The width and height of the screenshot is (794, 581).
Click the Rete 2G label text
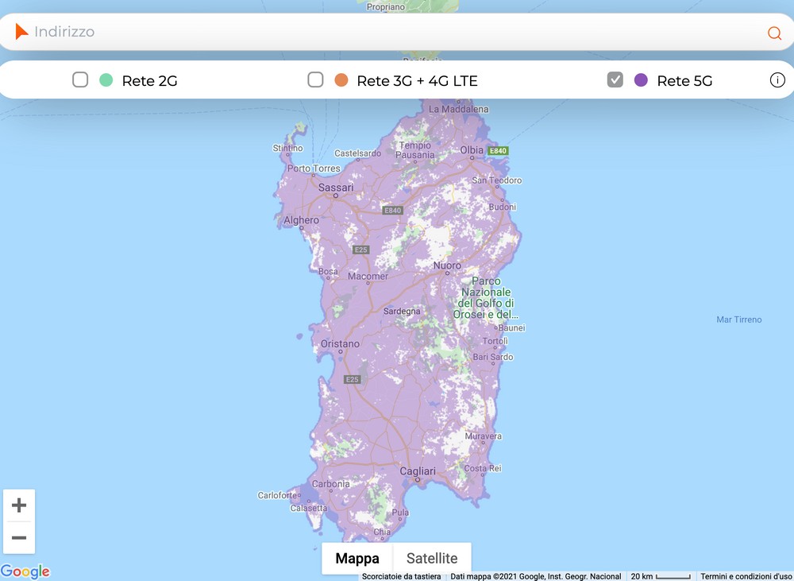click(149, 80)
